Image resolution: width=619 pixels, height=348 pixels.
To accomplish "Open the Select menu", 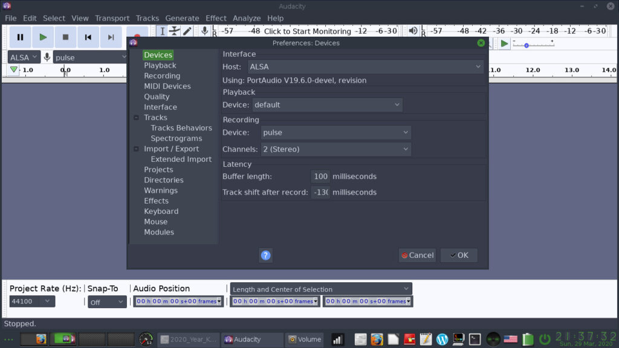I will click(54, 18).
